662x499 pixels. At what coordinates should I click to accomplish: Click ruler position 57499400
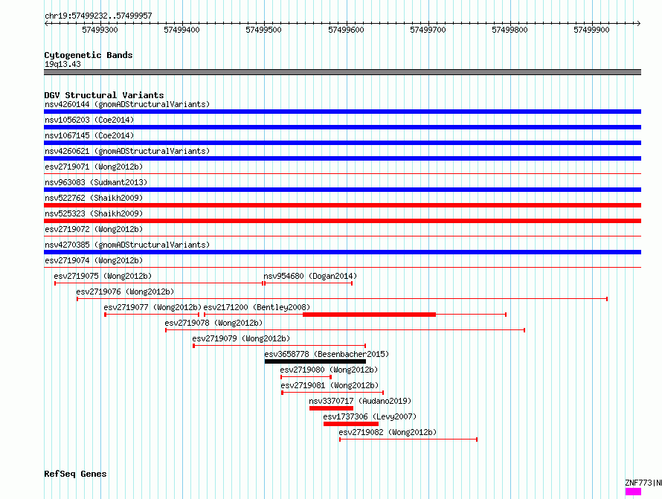click(x=181, y=30)
